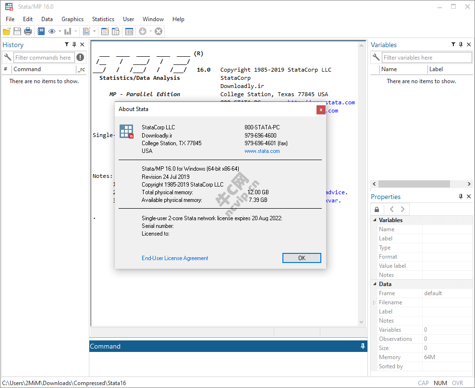Open the www.stata.com link in About dialog

tap(262, 151)
